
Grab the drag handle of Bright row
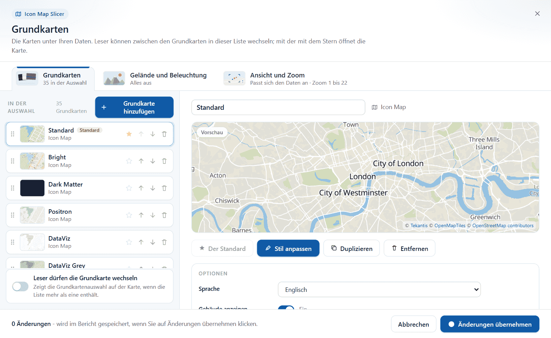pos(13,161)
